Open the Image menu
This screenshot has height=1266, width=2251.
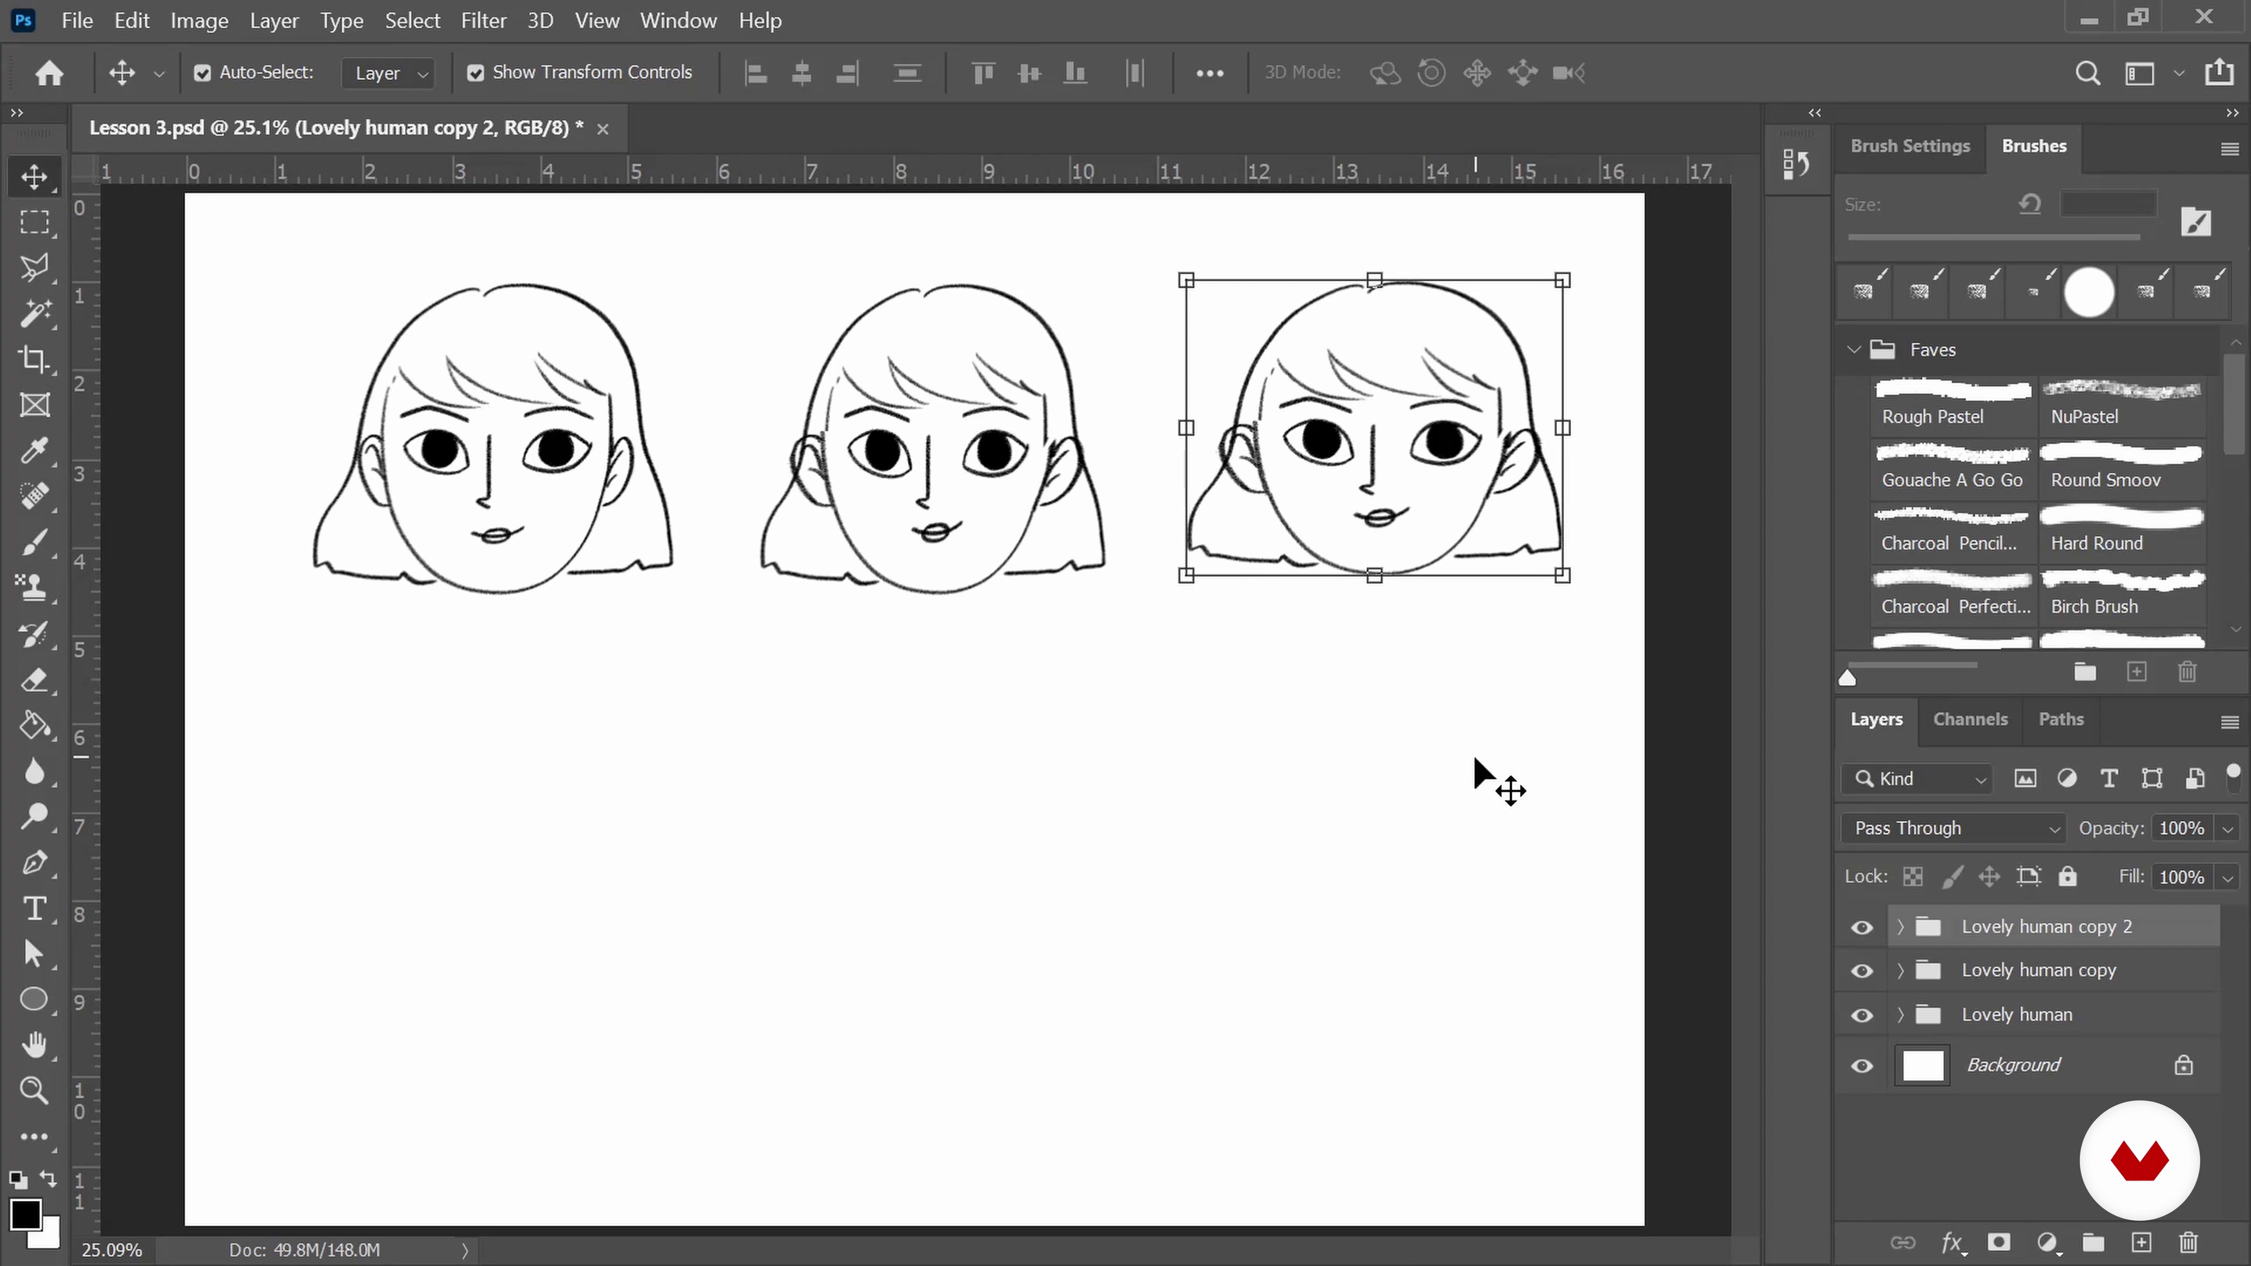pos(199,20)
